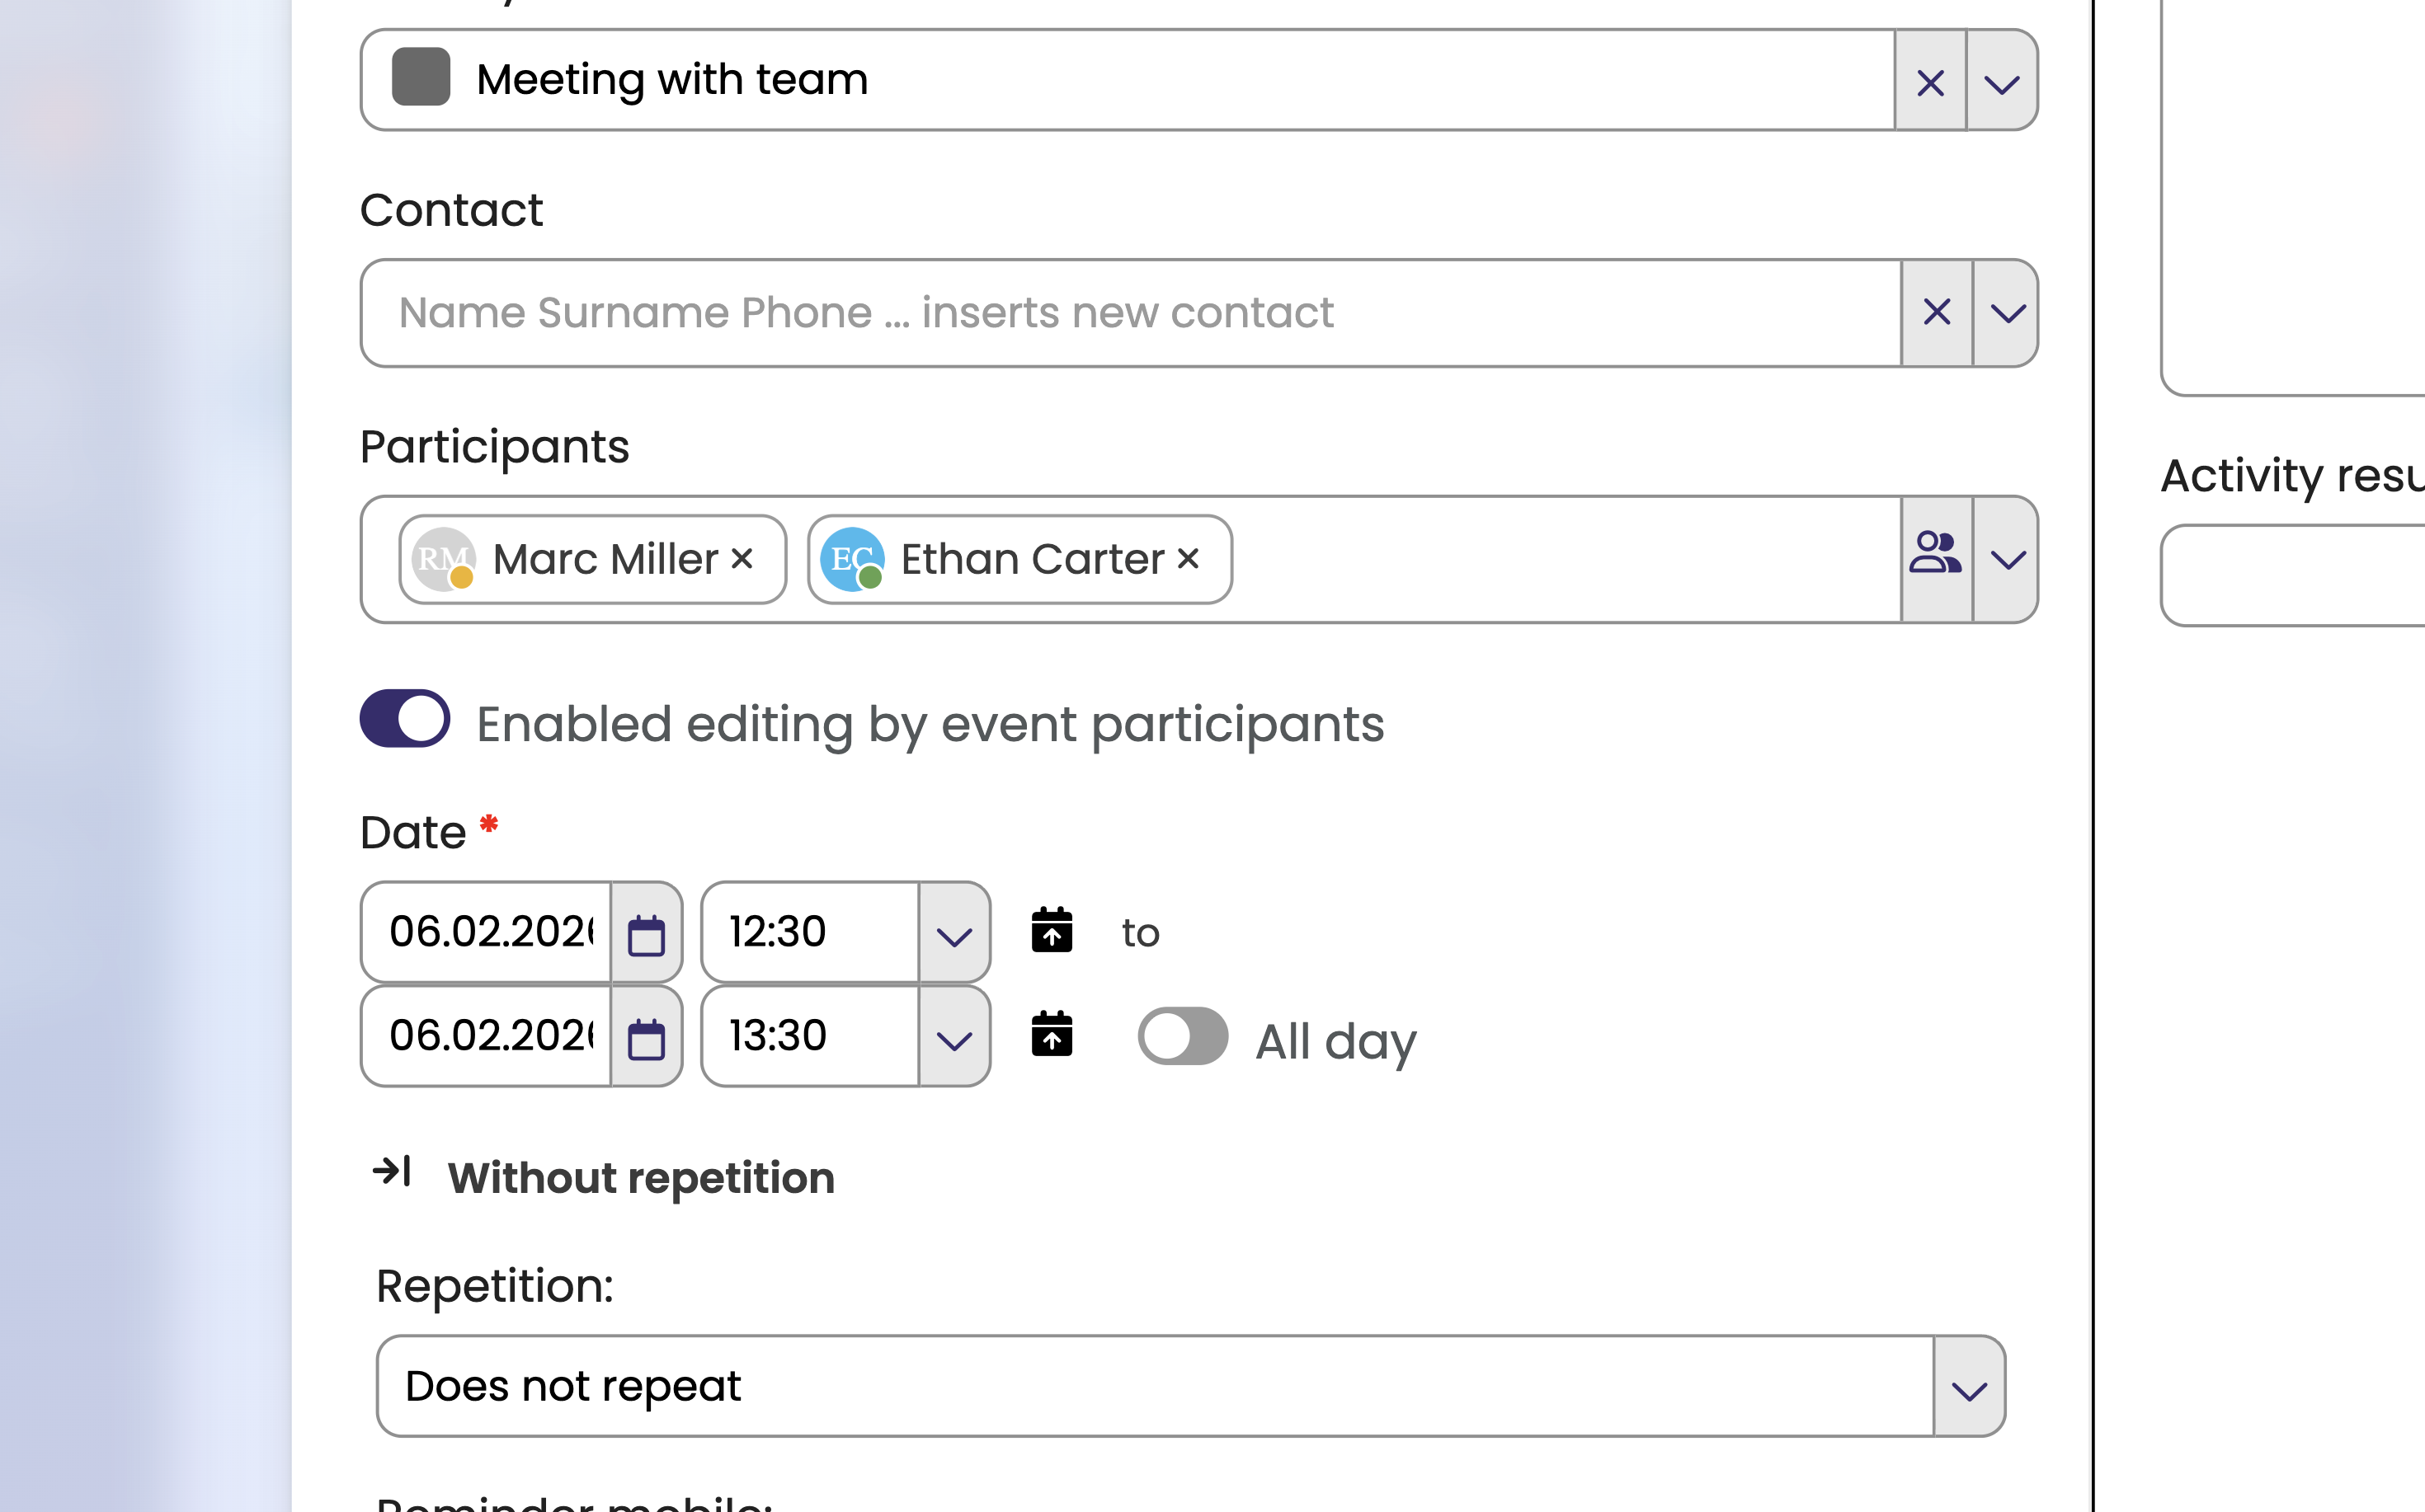This screenshot has width=2425, height=1512.
Task: Open the participants group picker icon
Action: (1936, 557)
